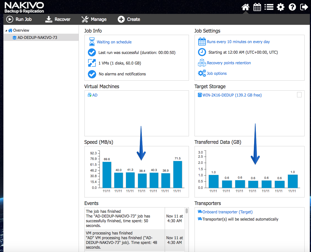Image resolution: width=311 pixels, height=252 pixels.
Task: Open the activities list icon
Action: tap(269, 7)
